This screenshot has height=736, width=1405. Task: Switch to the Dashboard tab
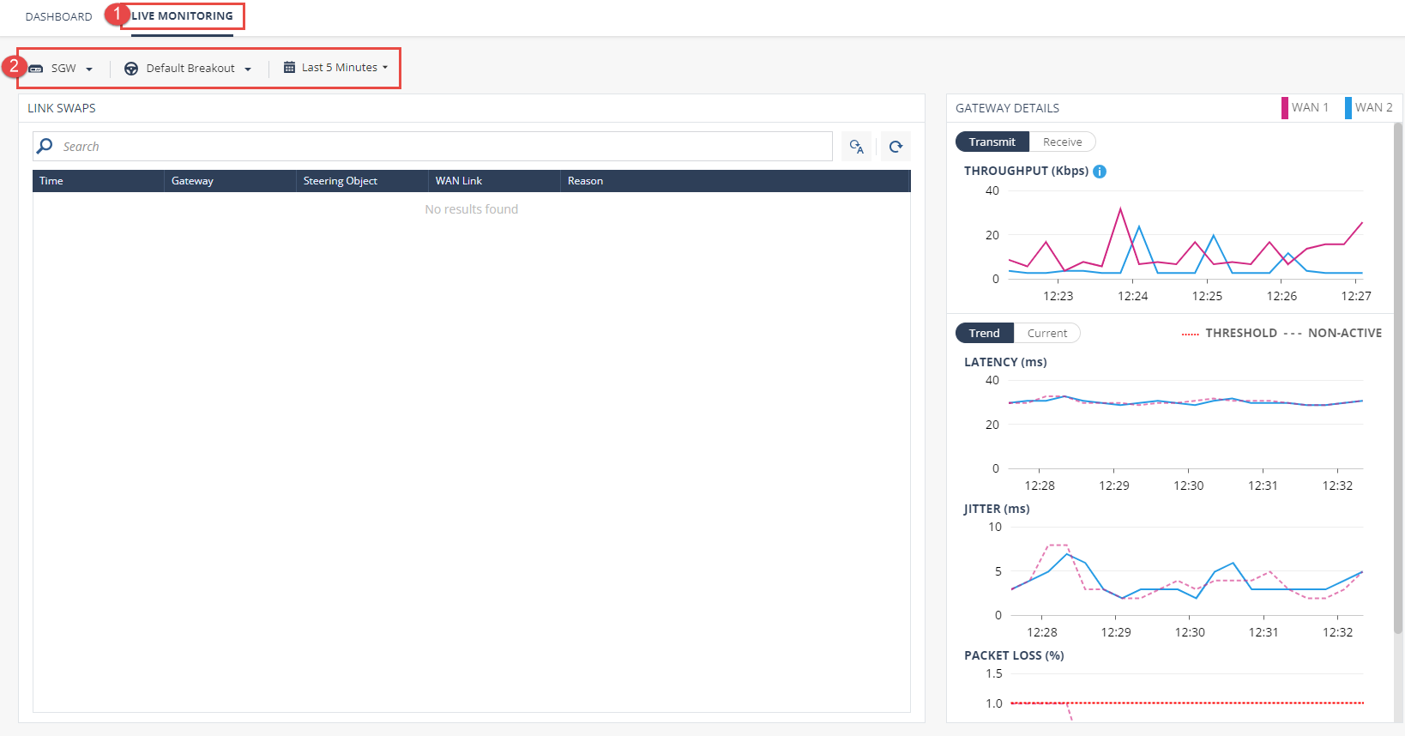point(58,16)
